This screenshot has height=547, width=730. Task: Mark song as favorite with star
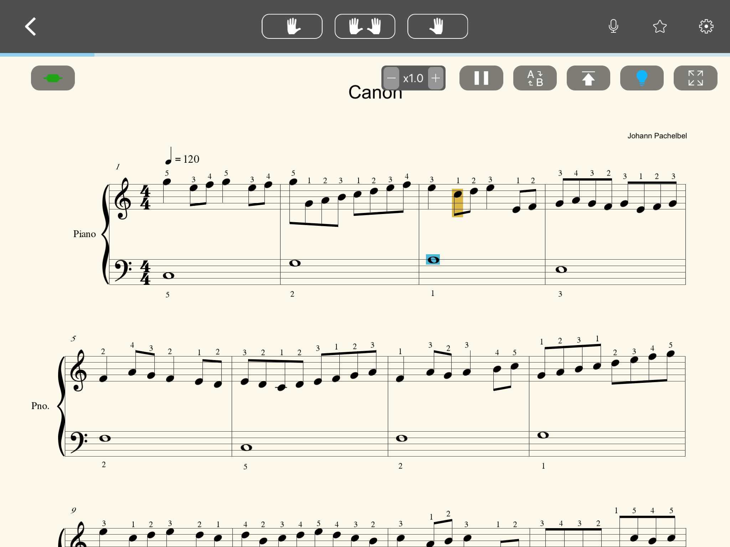tap(659, 26)
